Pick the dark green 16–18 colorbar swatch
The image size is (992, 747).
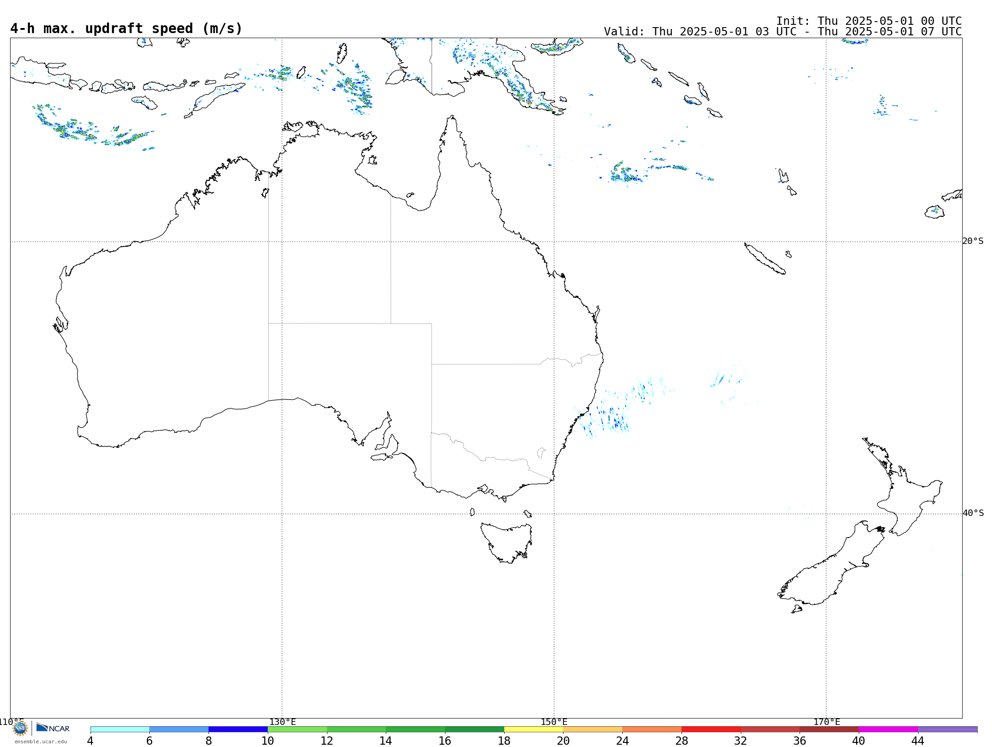coord(475,730)
